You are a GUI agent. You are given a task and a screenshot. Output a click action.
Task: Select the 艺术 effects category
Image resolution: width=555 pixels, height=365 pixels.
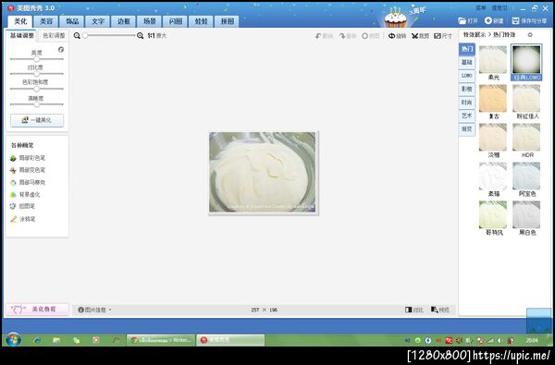pos(467,116)
